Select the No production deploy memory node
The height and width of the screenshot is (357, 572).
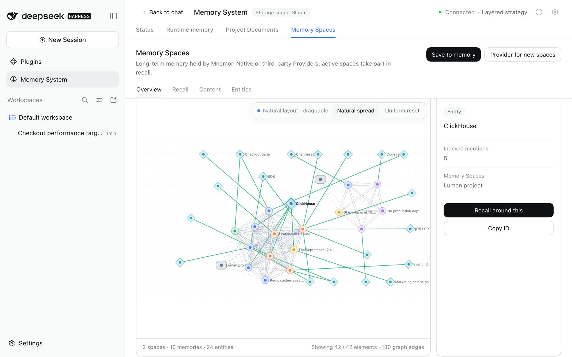[383, 211]
